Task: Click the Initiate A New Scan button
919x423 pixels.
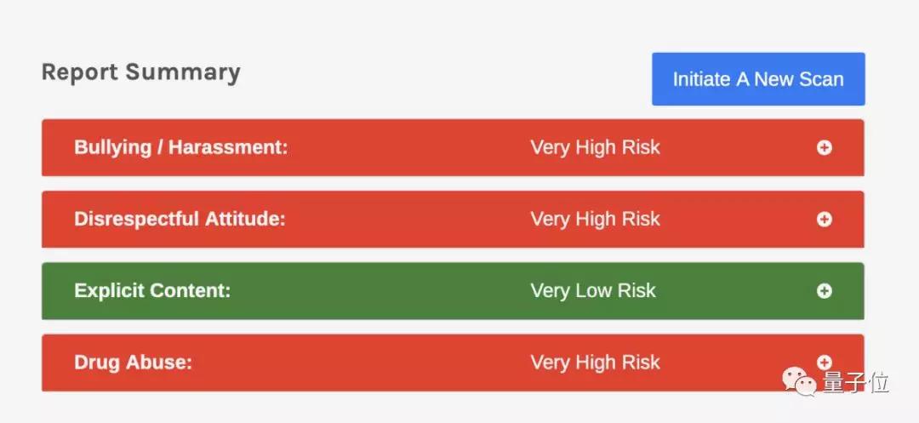Action: [758, 79]
